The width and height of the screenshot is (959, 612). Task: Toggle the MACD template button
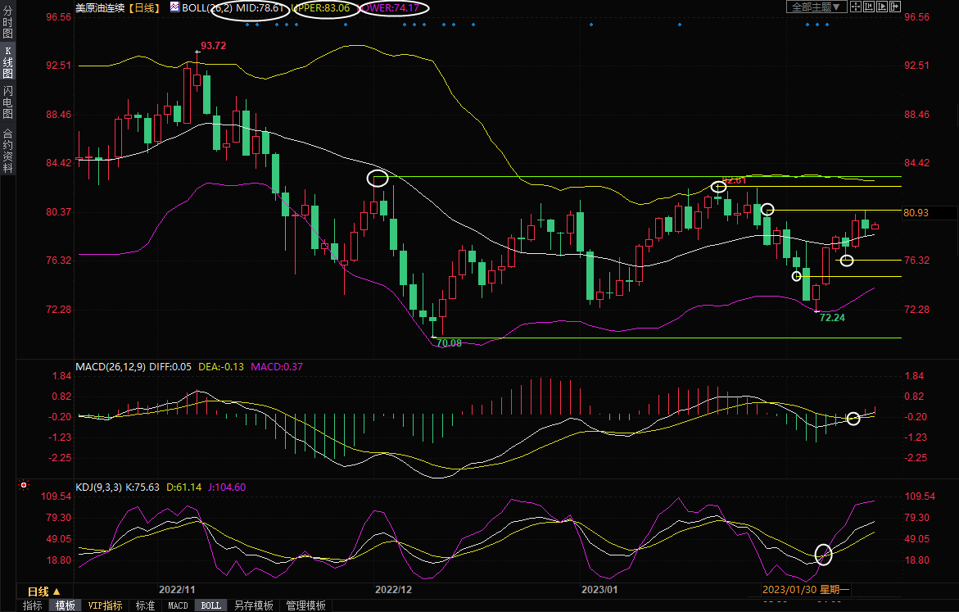point(178,605)
